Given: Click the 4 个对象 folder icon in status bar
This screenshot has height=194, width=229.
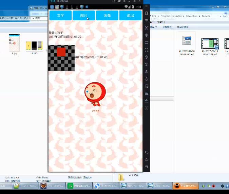Looking at the screenshot, I should [121, 177].
